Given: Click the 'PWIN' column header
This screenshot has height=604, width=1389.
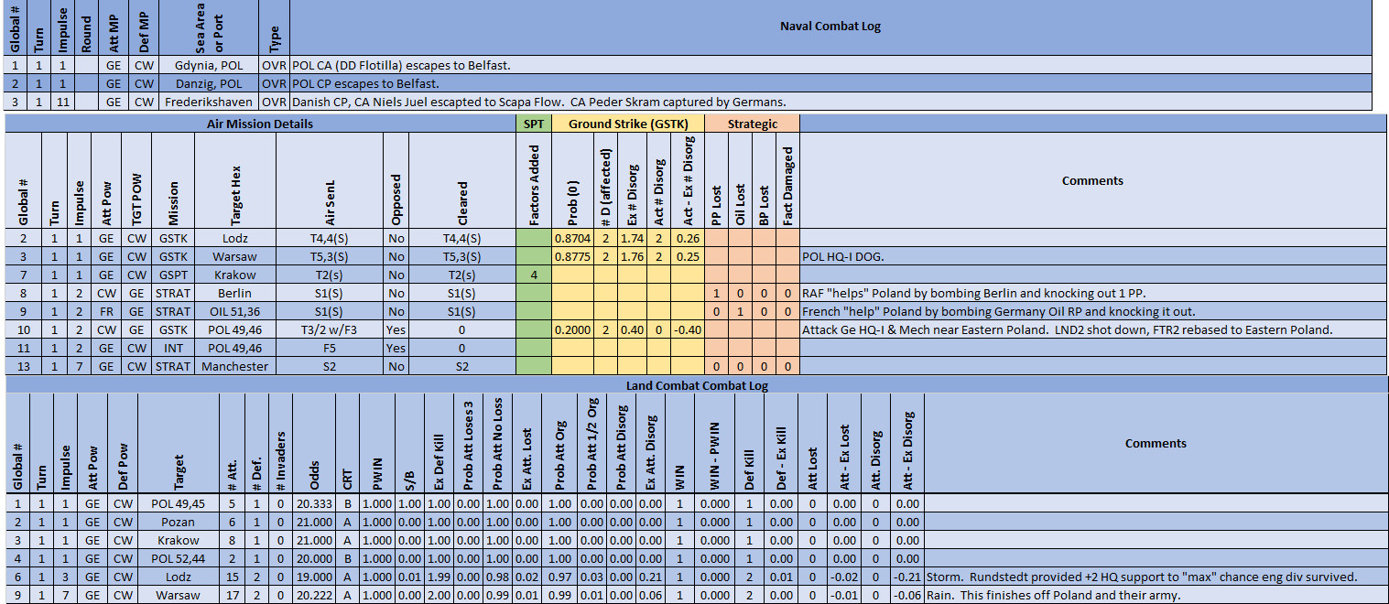Looking at the screenshot, I should coord(377,444).
